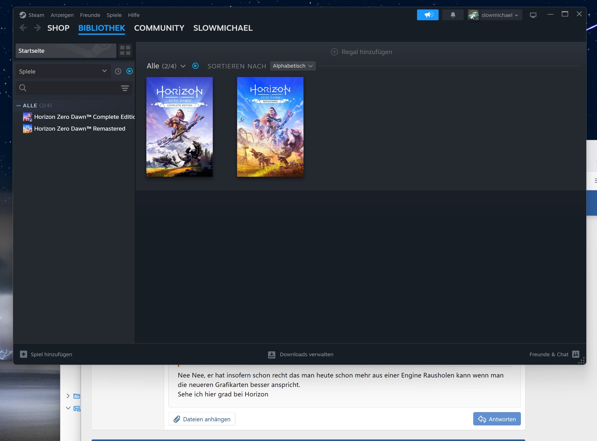This screenshot has height=441, width=597.
Task: Click the search magnifier icon
Action: point(23,88)
